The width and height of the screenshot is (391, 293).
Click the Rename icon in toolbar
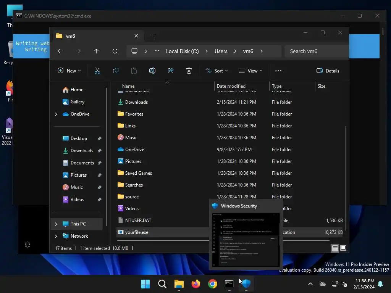[x=152, y=71]
